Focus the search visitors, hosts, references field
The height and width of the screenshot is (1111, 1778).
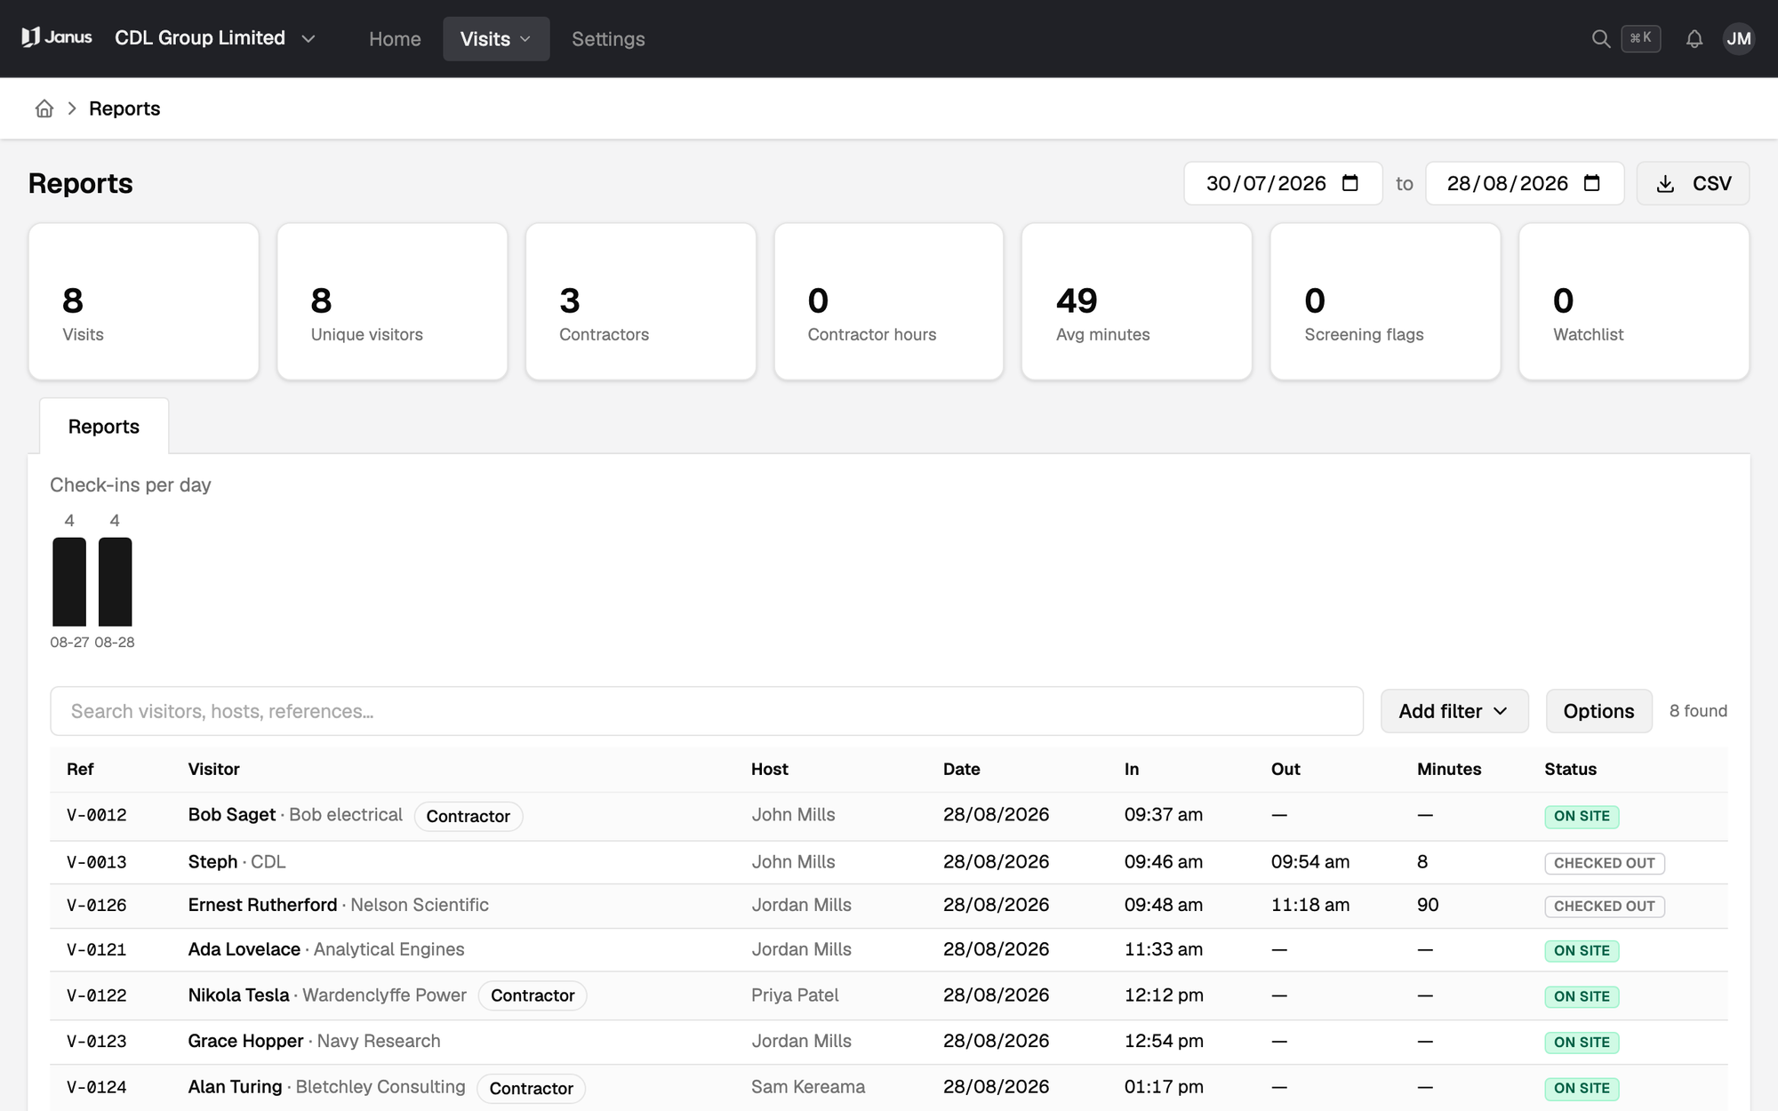click(707, 711)
